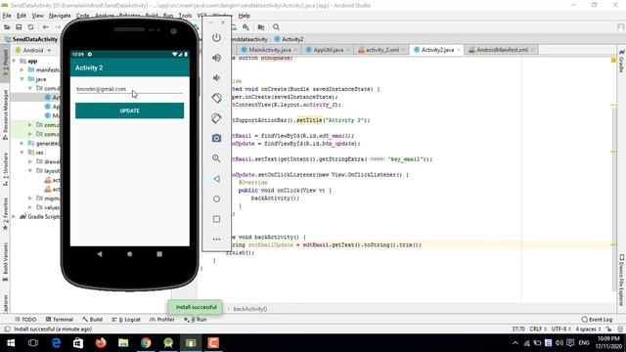Image resolution: width=626 pixels, height=352 pixels.
Task: Tap the UPDATE button in the emulator
Action: [129, 110]
